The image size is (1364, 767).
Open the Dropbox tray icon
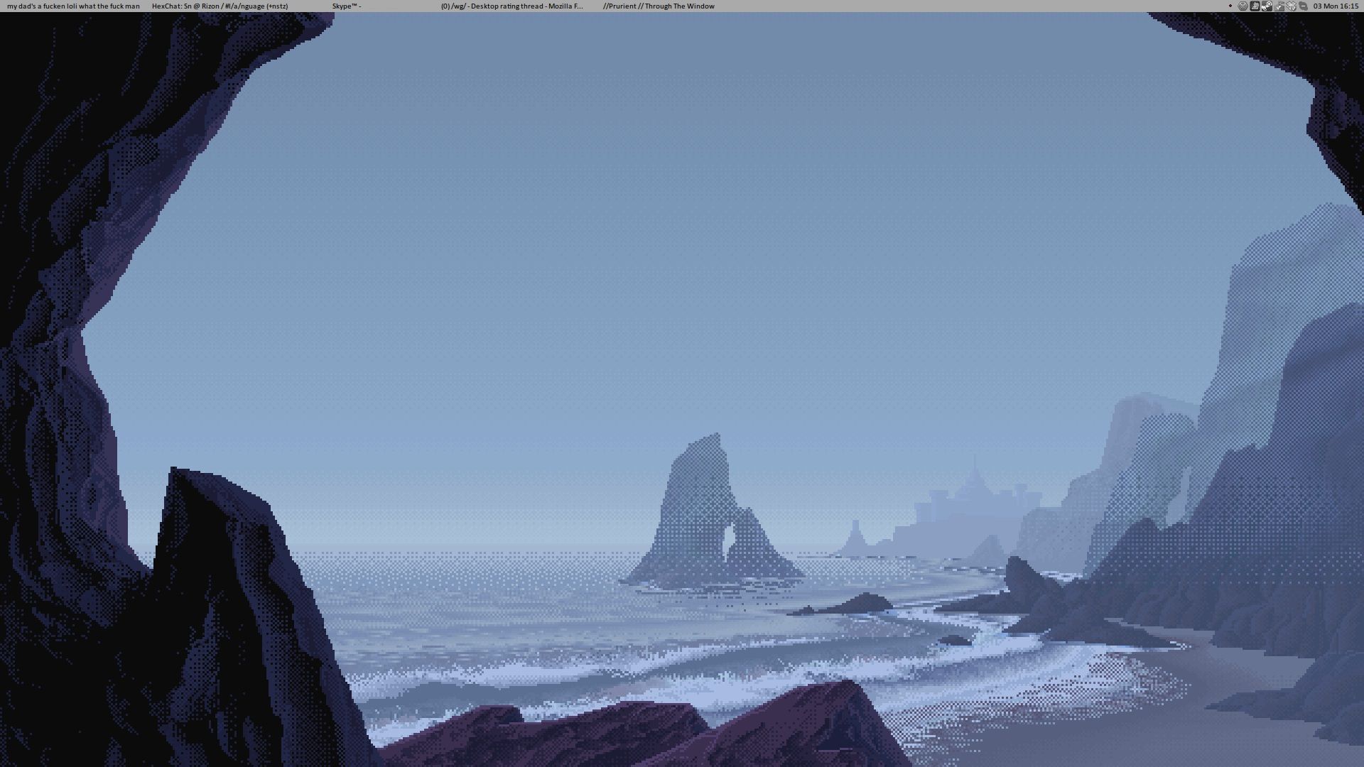[x=1291, y=6]
